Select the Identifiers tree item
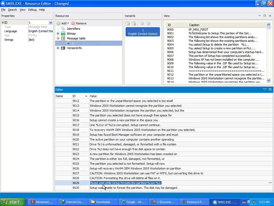The width and height of the screenshot is (274, 206). (73, 29)
